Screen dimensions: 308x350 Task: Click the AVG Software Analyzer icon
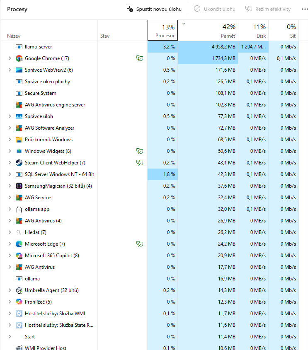[x=19, y=128]
